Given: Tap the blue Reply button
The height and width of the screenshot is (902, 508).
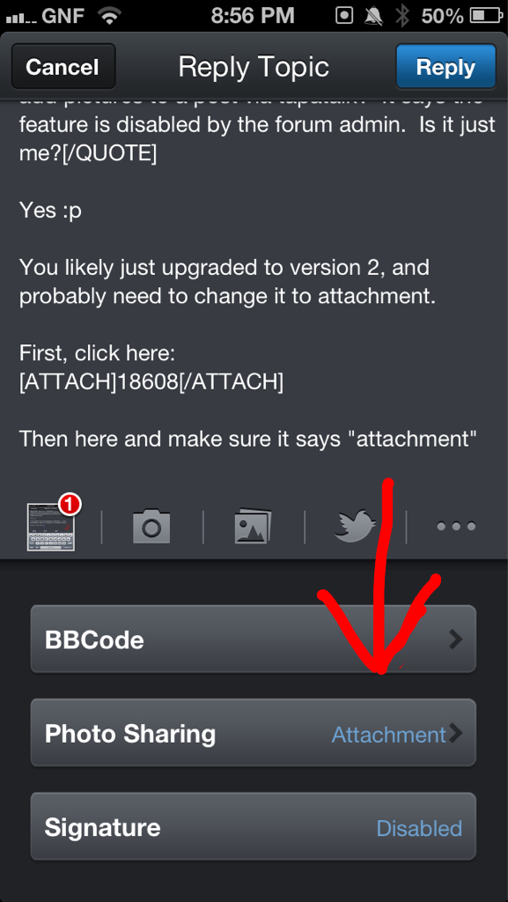Looking at the screenshot, I should coord(445,67).
